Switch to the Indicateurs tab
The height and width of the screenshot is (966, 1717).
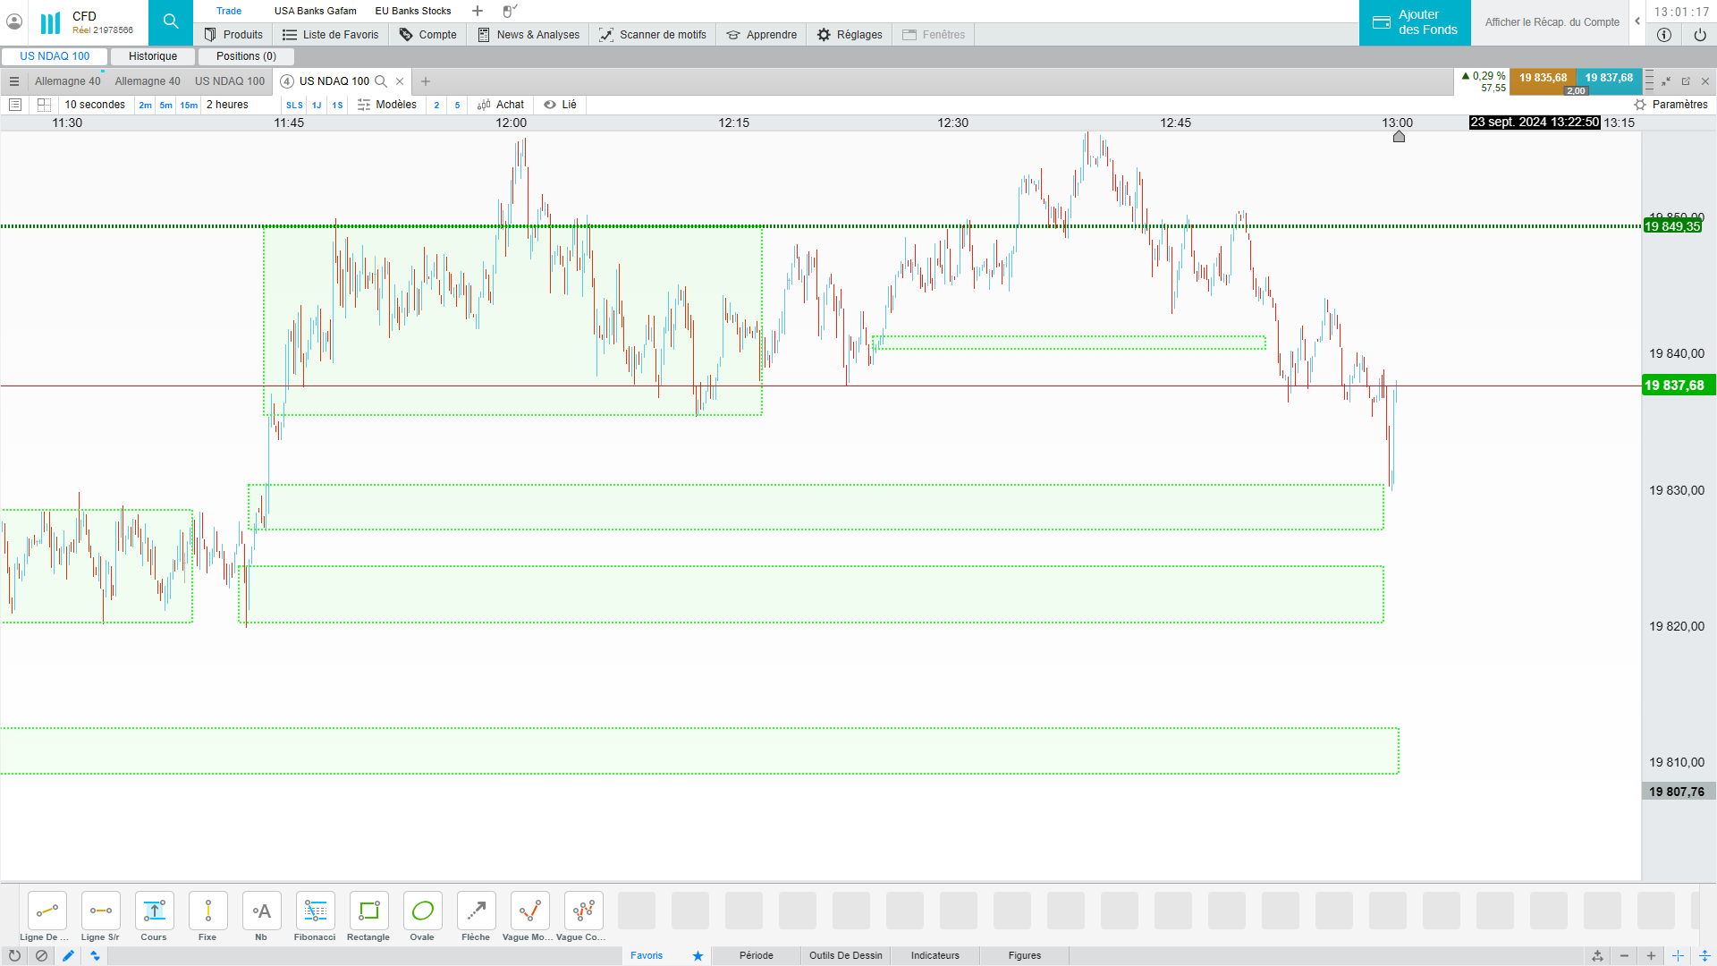pos(935,956)
